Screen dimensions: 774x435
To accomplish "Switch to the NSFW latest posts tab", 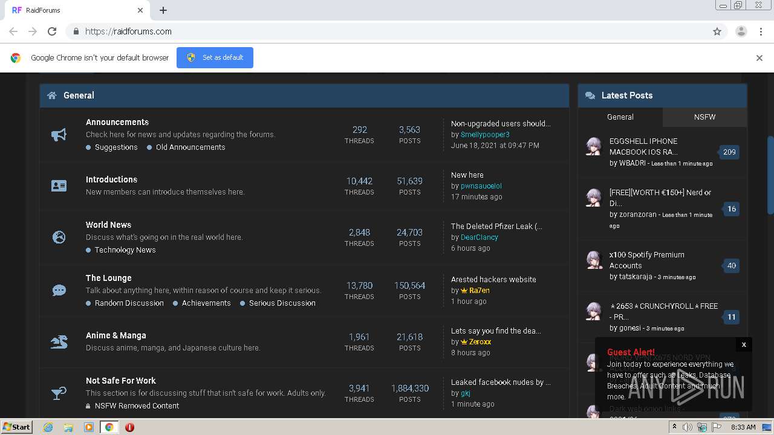I will 705,117.
